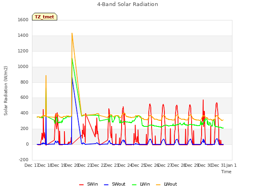The height and width of the screenshot is (192, 256).
Task: Click the Jan 1 x-axis tick label
Action: tap(231, 165)
